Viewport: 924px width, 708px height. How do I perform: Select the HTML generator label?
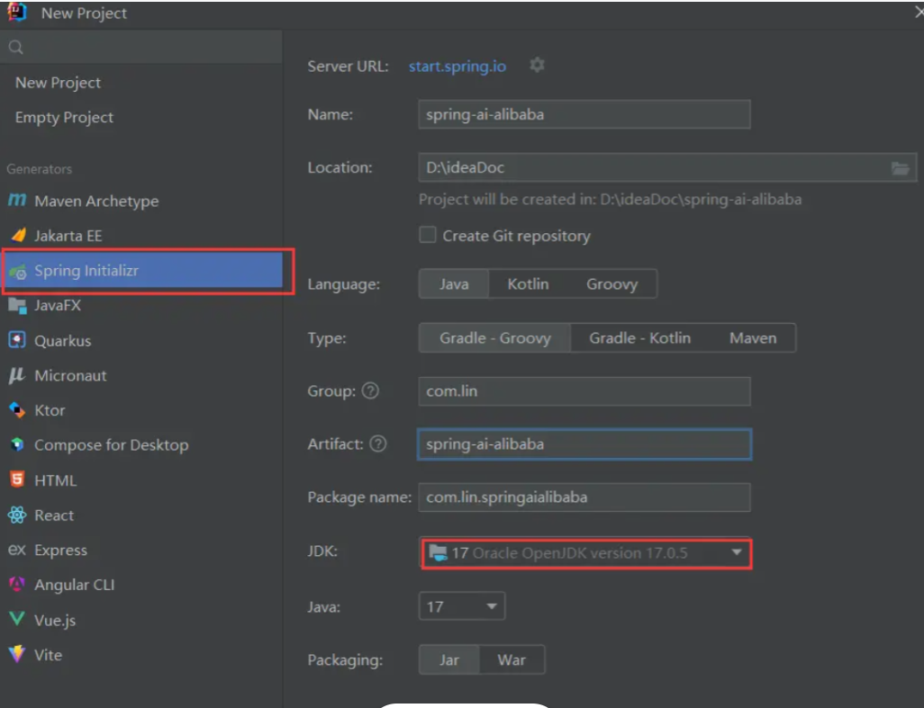(x=56, y=480)
